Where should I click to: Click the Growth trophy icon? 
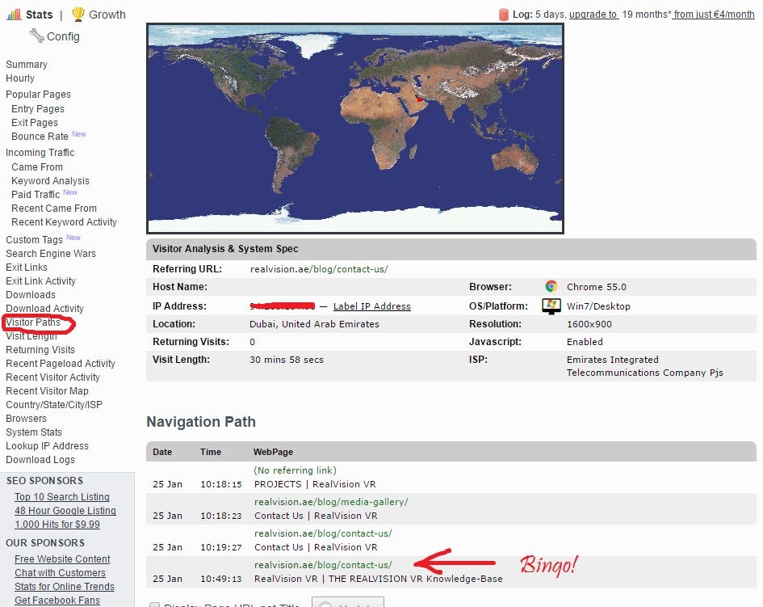pyautogui.click(x=78, y=14)
